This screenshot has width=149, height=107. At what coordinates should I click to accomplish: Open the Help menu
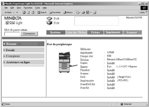tap(45, 8)
